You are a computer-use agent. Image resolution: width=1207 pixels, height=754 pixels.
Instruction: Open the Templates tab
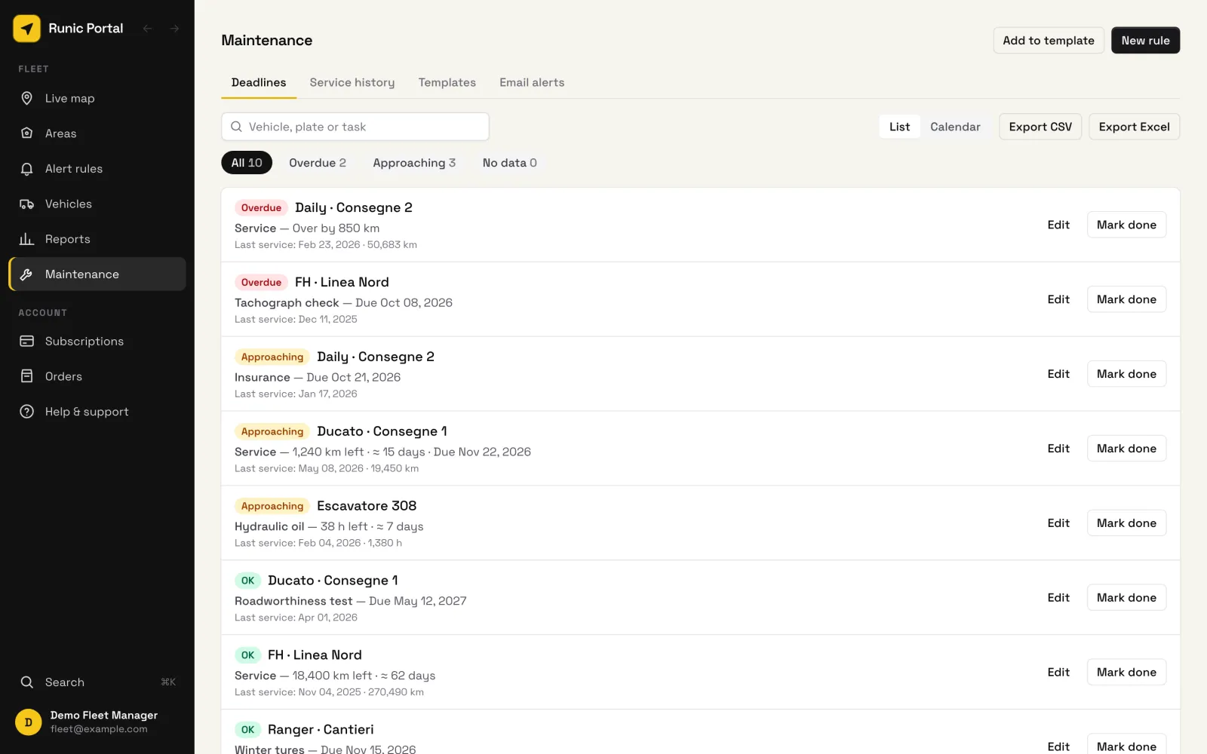447,83
